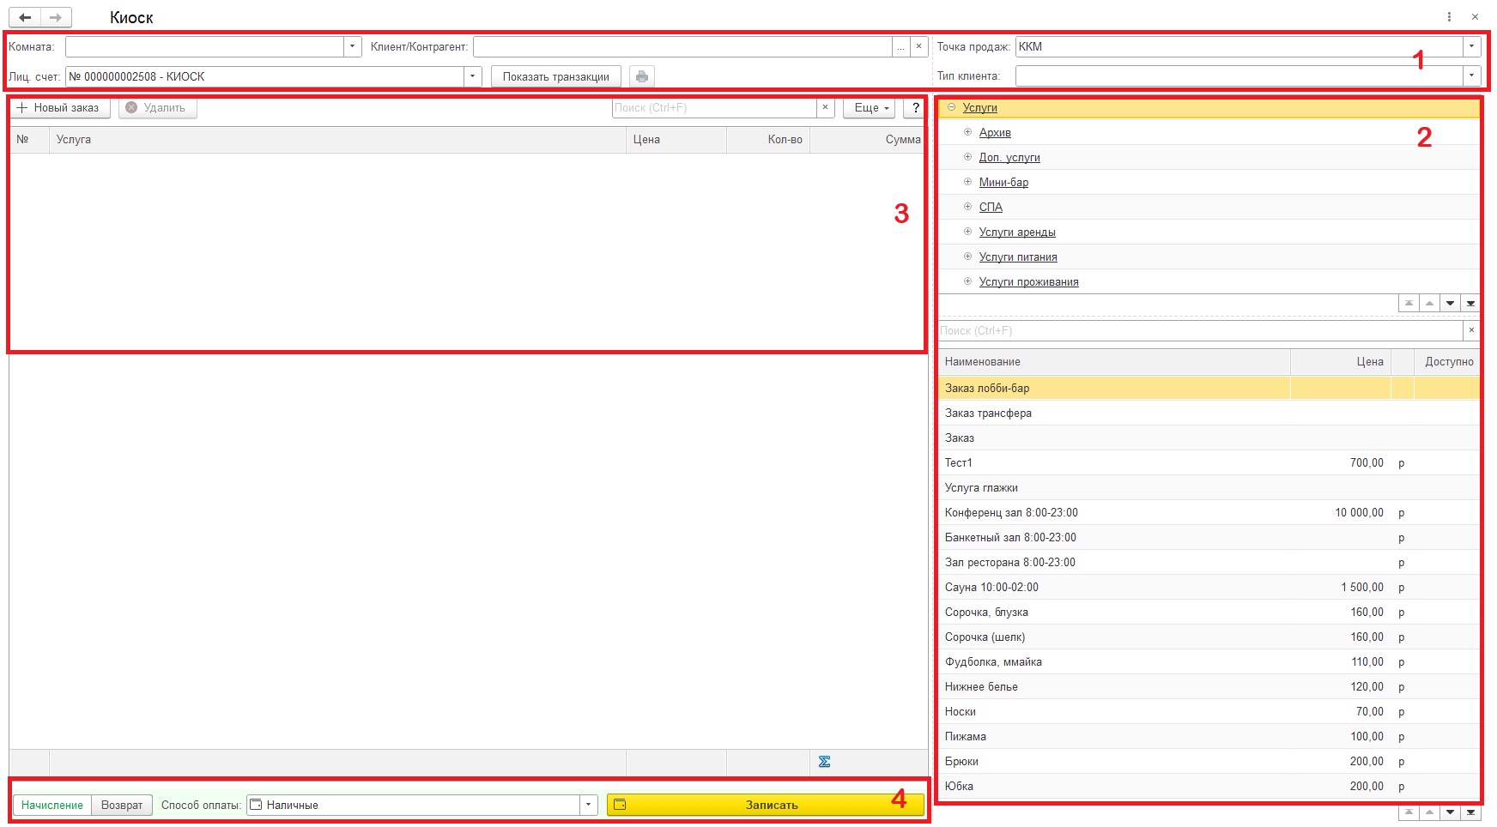This screenshot has width=1497, height=827.
Task: Switch to the Возврат mode
Action: pyautogui.click(x=122, y=805)
